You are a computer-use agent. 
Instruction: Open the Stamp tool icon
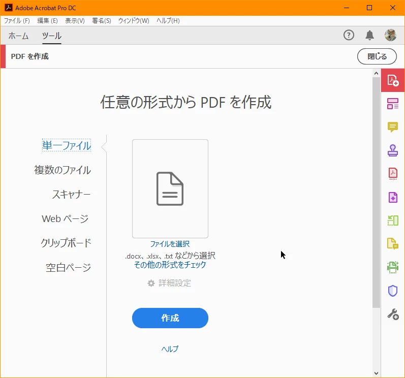(x=393, y=150)
